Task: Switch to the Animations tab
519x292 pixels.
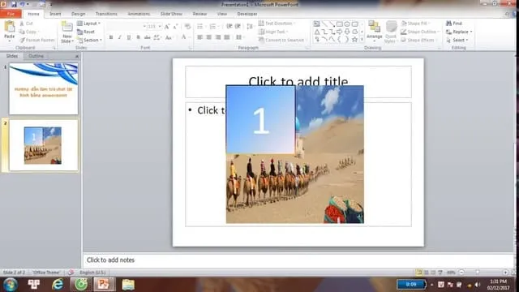Action: tap(139, 14)
